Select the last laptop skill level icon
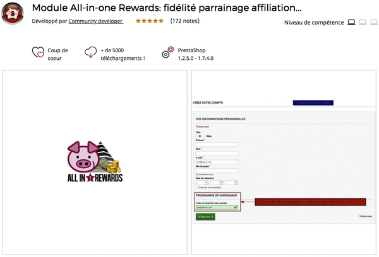Viewport: 379px width, 257px height. click(374, 23)
